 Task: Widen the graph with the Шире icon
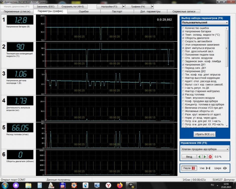pyautogui.click(x=225, y=168)
